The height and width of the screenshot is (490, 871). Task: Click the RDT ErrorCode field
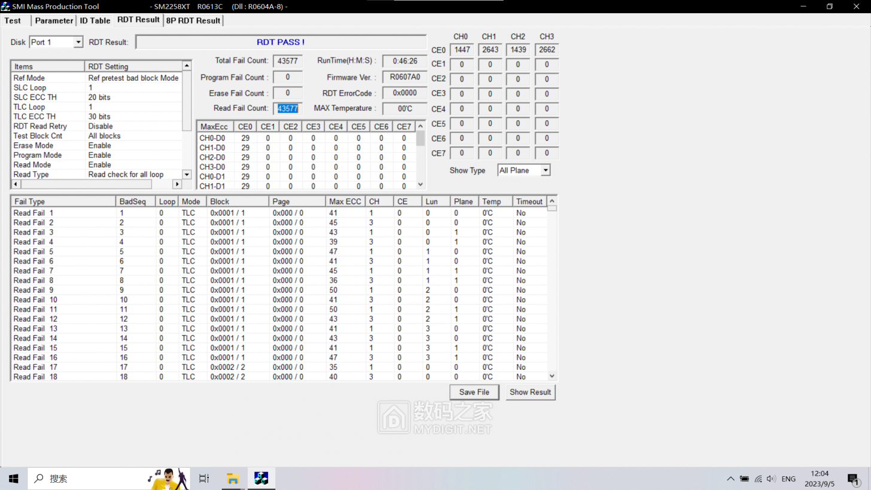click(405, 93)
